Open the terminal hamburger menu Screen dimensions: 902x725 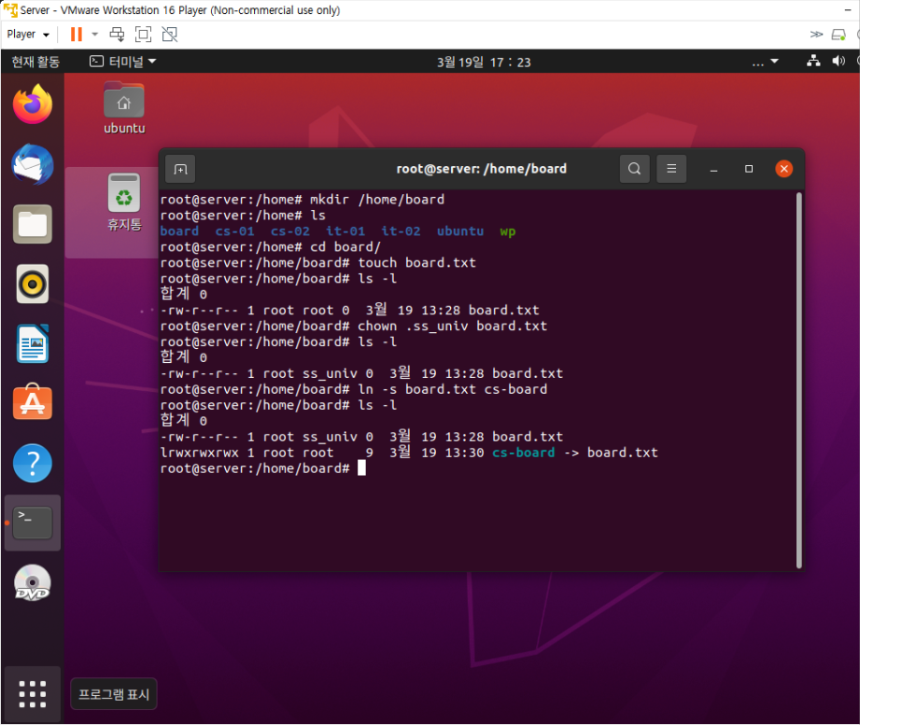tap(671, 169)
